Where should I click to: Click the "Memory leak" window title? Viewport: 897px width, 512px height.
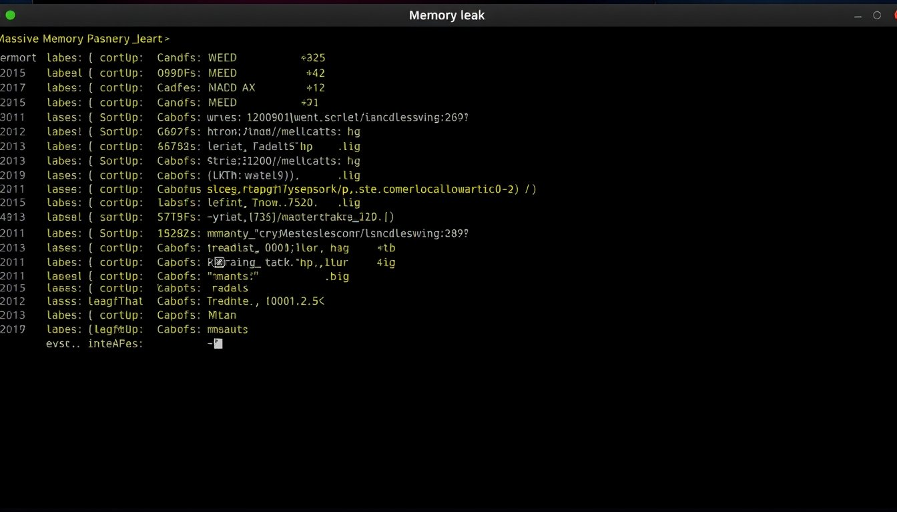pos(446,15)
